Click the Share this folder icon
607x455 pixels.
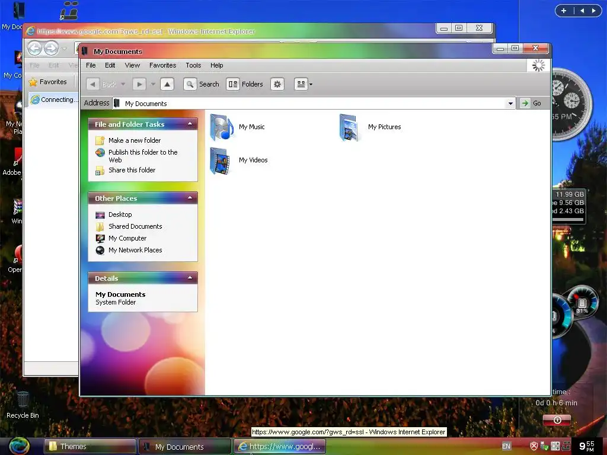(100, 170)
